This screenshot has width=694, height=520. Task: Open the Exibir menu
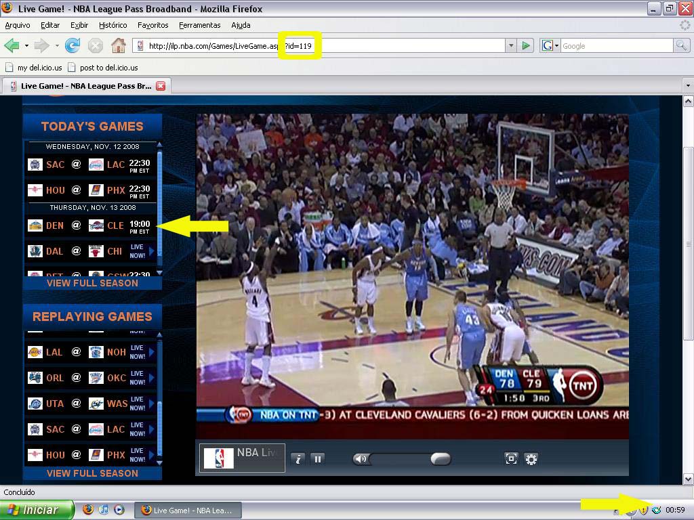(79, 25)
